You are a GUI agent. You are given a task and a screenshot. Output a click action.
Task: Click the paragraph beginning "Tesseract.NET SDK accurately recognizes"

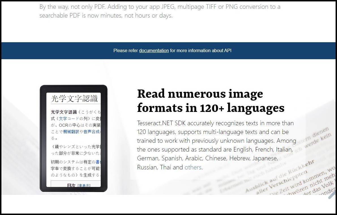[217, 145]
